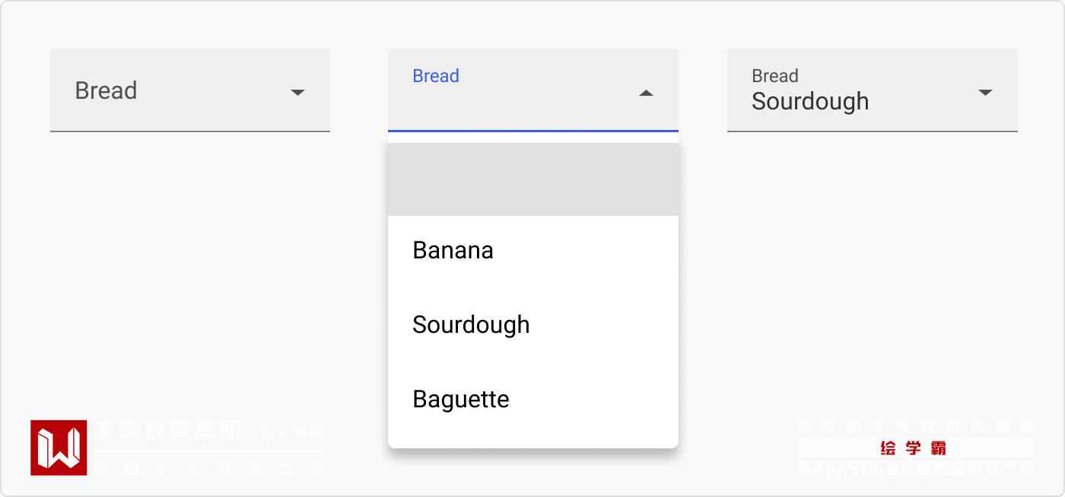
Task: Click the blue floating Bread label
Action: click(436, 76)
